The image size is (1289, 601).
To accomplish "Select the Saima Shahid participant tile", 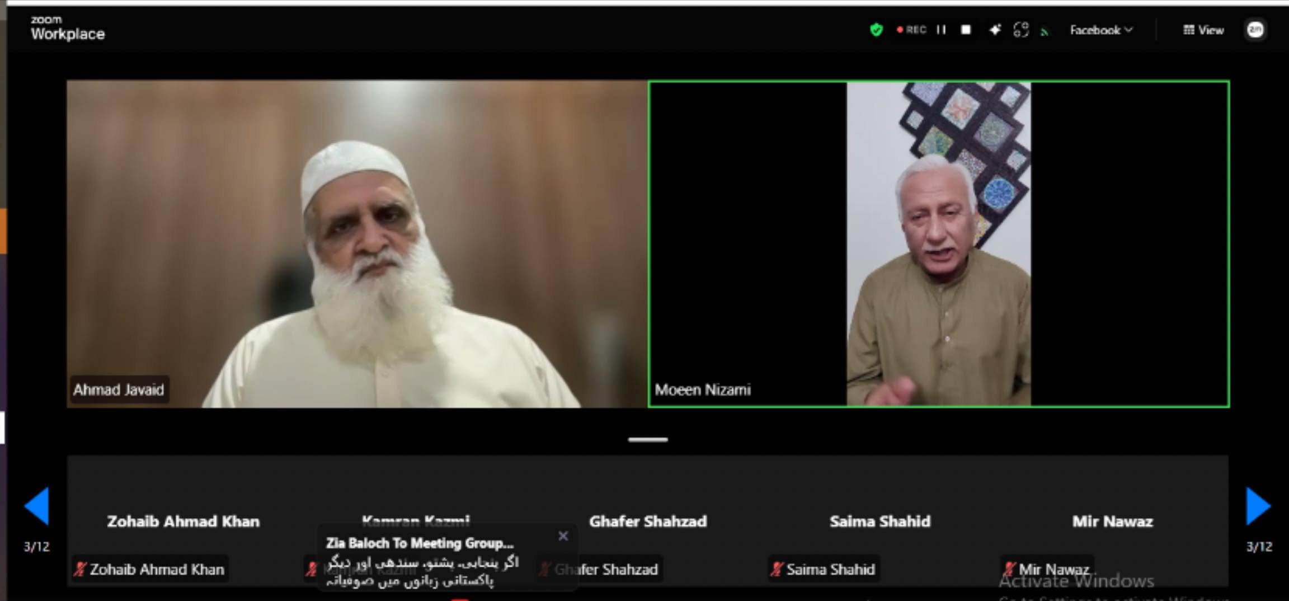I will tap(880, 521).
